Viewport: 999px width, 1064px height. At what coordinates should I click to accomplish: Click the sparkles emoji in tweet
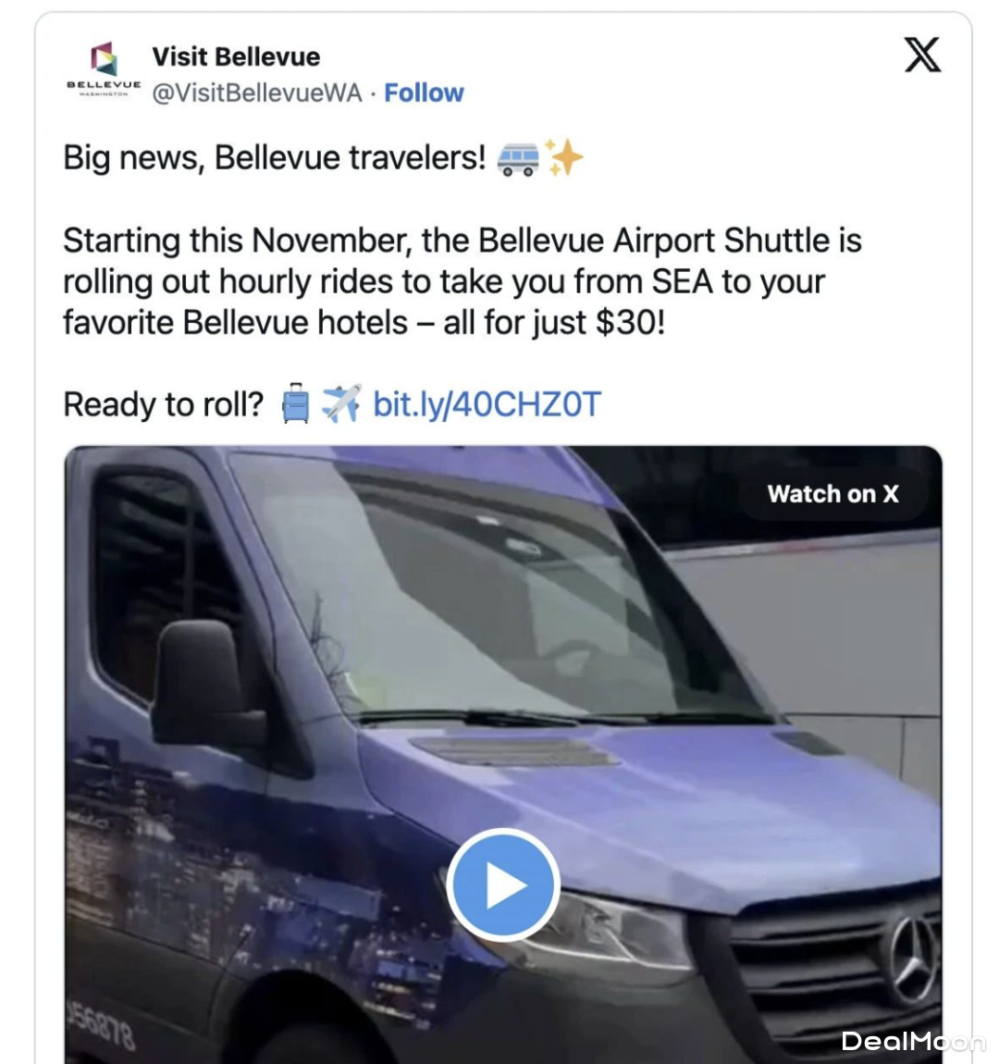click(563, 157)
